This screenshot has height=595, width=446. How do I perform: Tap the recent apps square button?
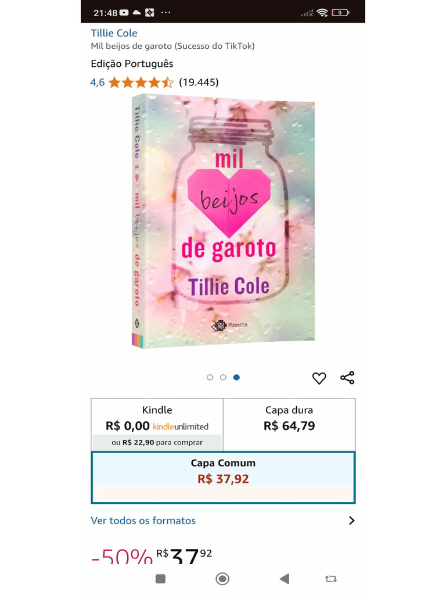[160, 579]
